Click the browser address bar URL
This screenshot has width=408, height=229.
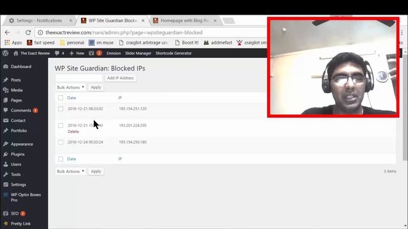124,32
